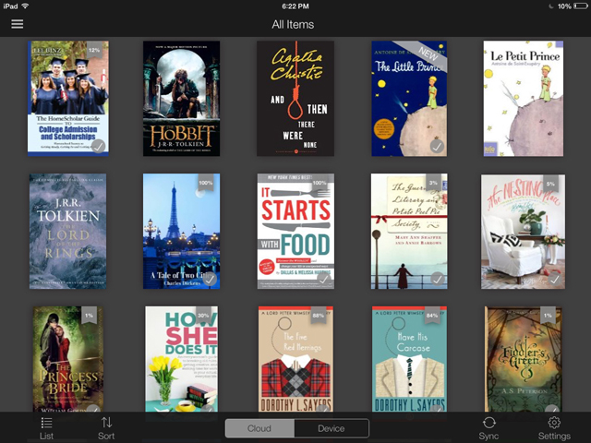Screen dimensions: 591x443
Task: Click 5% badge on The Nesting Place
Action: tap(550, 184)
